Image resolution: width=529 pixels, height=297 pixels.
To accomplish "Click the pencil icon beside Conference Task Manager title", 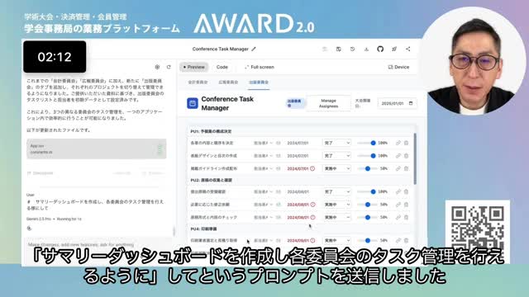I will [254, 49].
